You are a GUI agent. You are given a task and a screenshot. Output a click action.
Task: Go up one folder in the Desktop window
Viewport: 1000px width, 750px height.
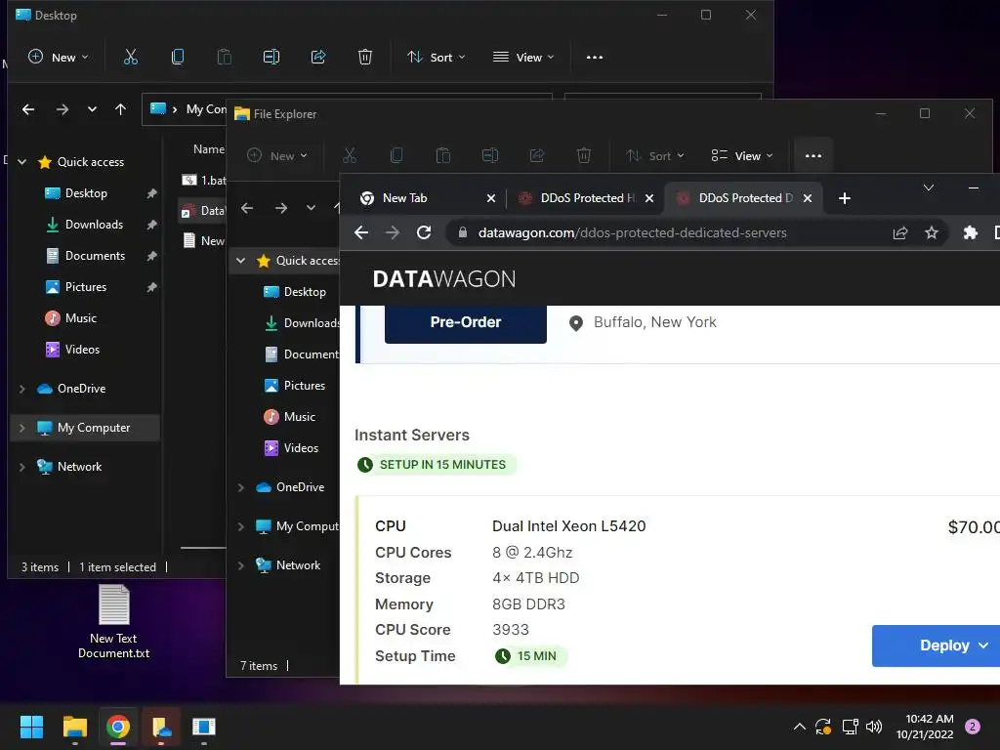[120, 109]
